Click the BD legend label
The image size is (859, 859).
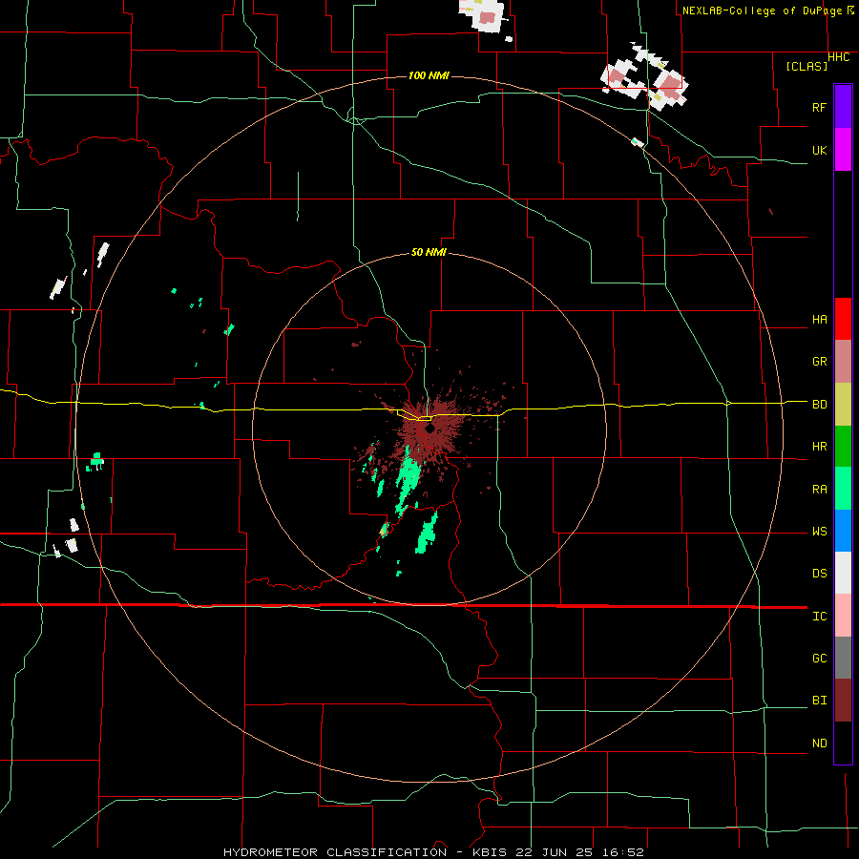tap(819, 405)
